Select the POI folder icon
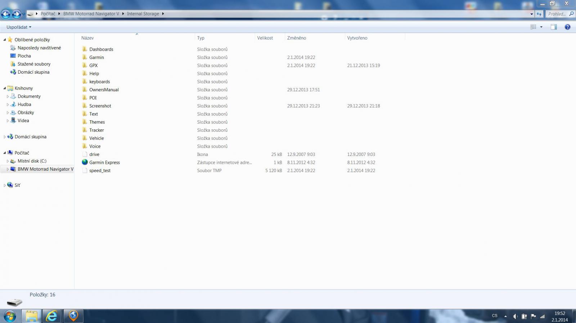The image size is (576, 323). [85, 98]
